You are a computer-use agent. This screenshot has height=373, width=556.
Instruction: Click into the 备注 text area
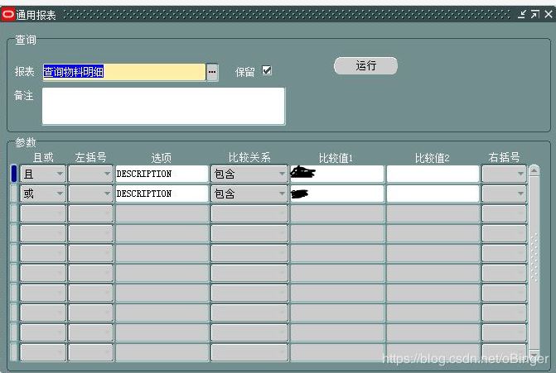[163, 106]
